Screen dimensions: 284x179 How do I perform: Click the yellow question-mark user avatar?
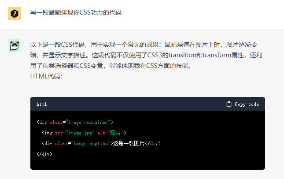pyautogui.click(x=15, y=14)
